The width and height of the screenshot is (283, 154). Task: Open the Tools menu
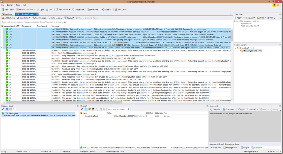[x=18, y=5]
